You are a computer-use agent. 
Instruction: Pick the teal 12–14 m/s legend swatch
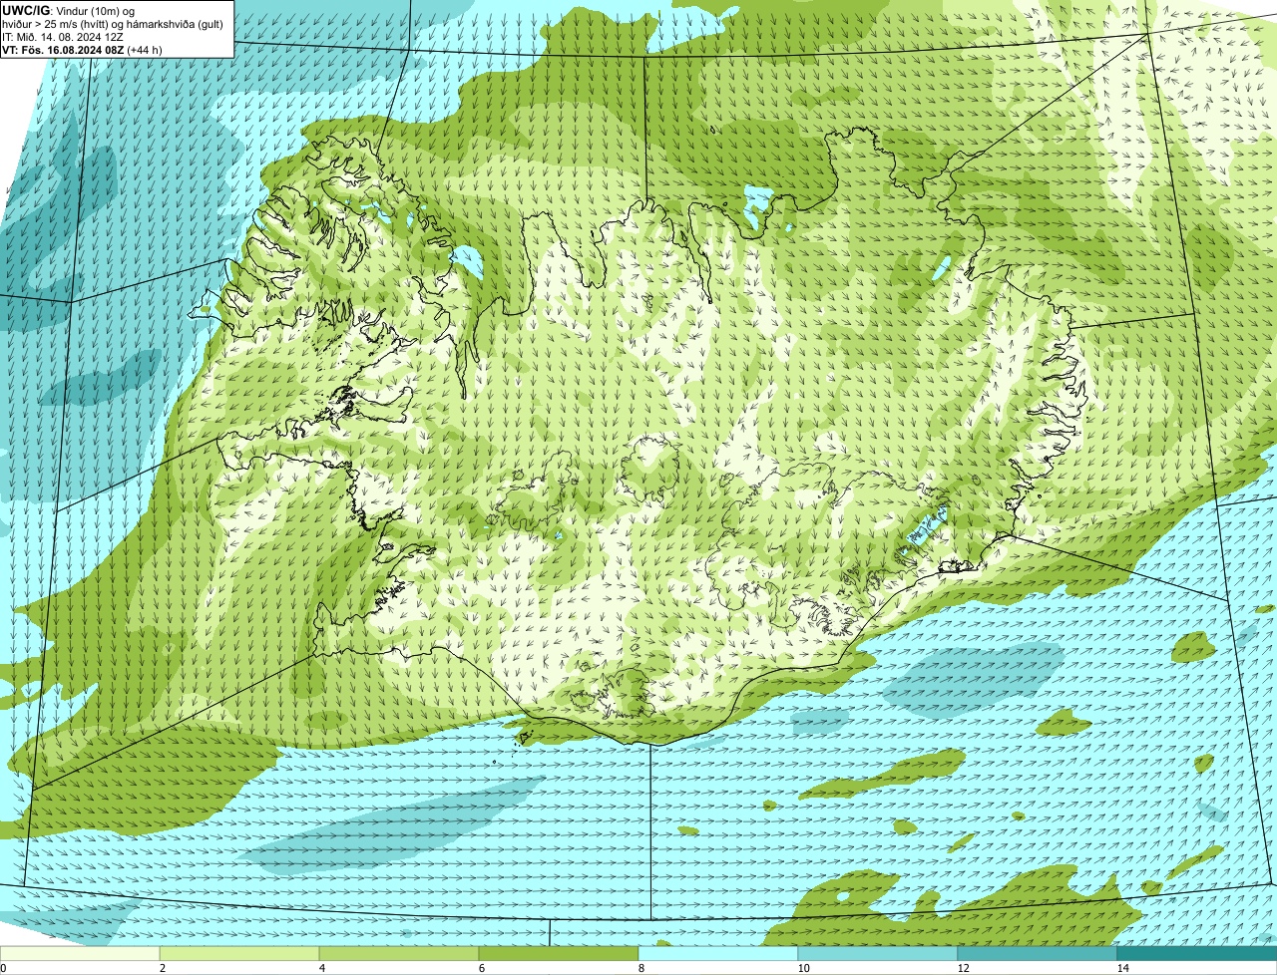pyautogui.click(x=1038, y=953)
